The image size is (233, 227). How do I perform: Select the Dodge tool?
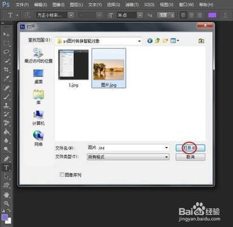point(6,149)
